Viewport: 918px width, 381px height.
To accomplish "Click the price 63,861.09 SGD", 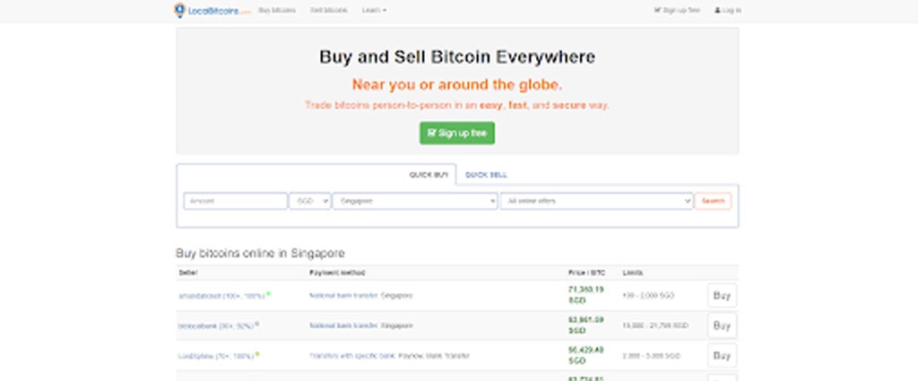I will [585, 325].
